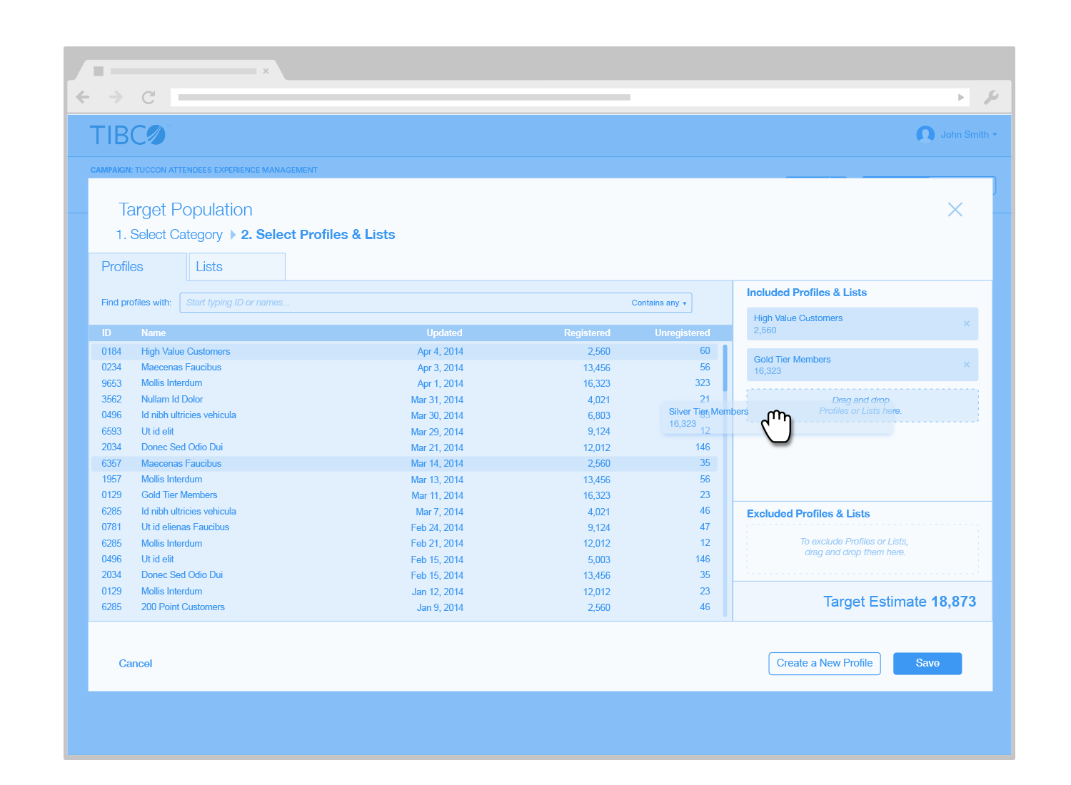Select Mollis Interdum dated Apr 1, 2014

[x=405, y=383]
